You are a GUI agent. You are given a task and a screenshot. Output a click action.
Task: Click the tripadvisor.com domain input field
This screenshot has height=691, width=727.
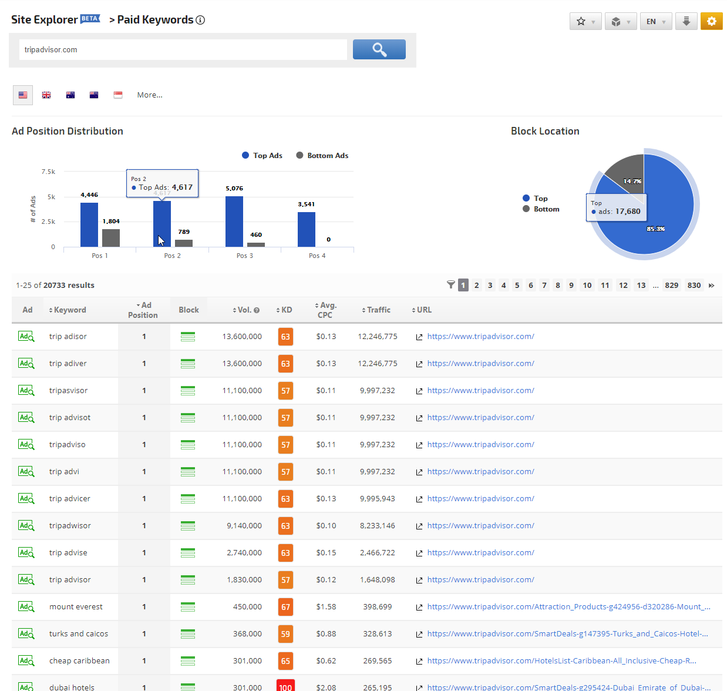183,50
